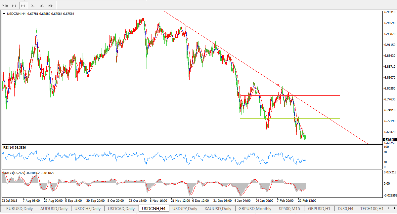The height and width of the screenshot is (214, 397).
Task: Toggle the active H4 timeframe button
Action: click(23, 6)
